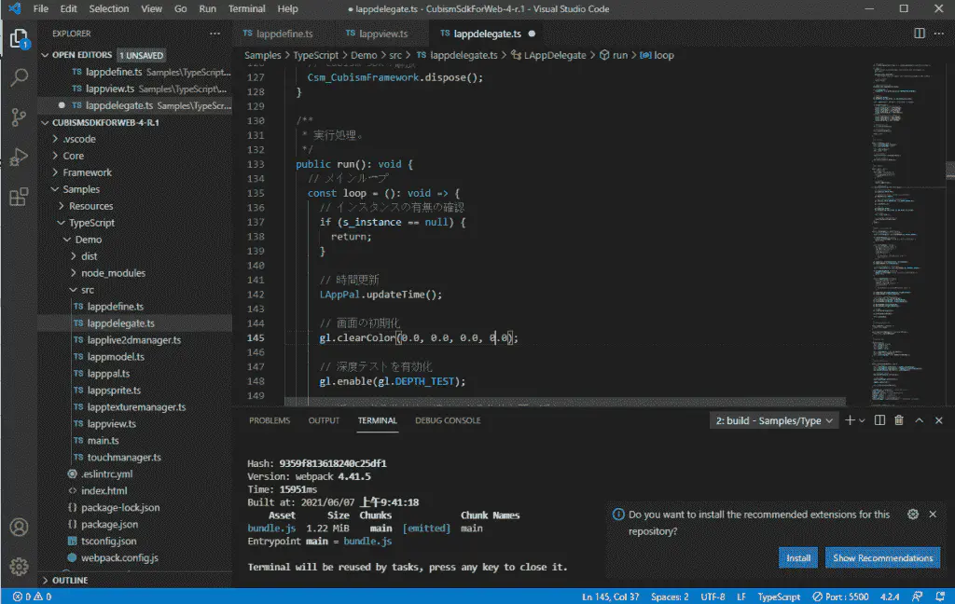Open the Extensions view icon
Screen dimensions: 955x604
tap(19, 197)
